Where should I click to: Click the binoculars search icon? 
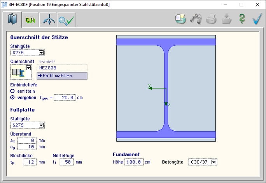coord(195,19)
